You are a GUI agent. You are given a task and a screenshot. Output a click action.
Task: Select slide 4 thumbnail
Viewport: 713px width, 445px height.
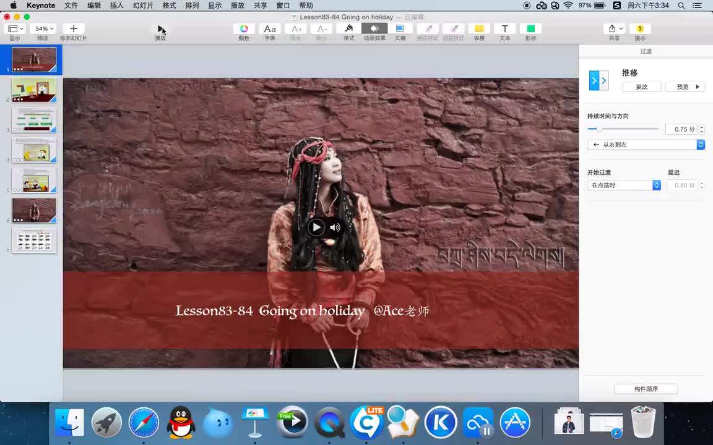tap(34, 150)
